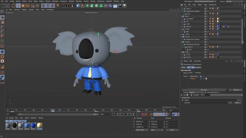This screenshot has height=138, width=246.
Task: Click the blue Cube primitive icon
Action: 78,6
